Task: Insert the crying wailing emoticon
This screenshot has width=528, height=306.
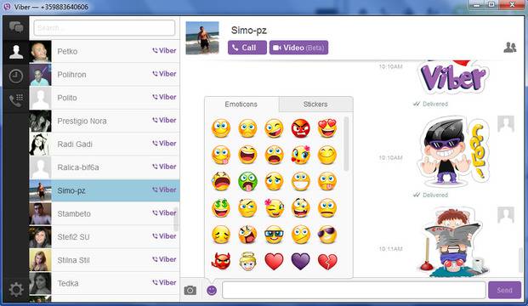Action: [x=221, y=181]
